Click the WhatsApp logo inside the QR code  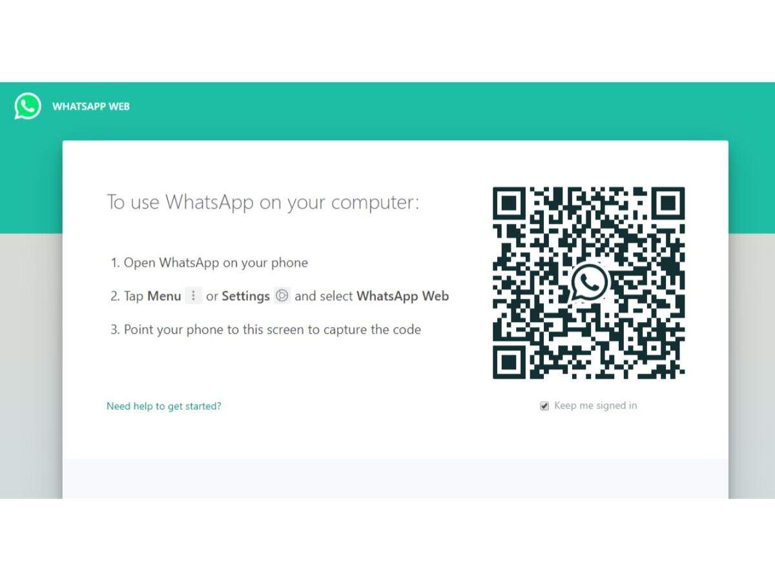click(589, 282)
